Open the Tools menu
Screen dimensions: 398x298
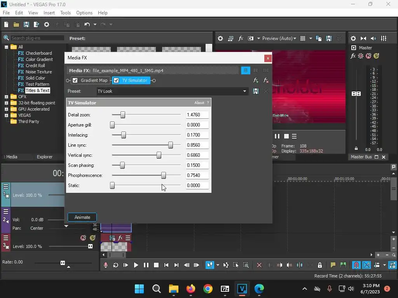(65, 13)
